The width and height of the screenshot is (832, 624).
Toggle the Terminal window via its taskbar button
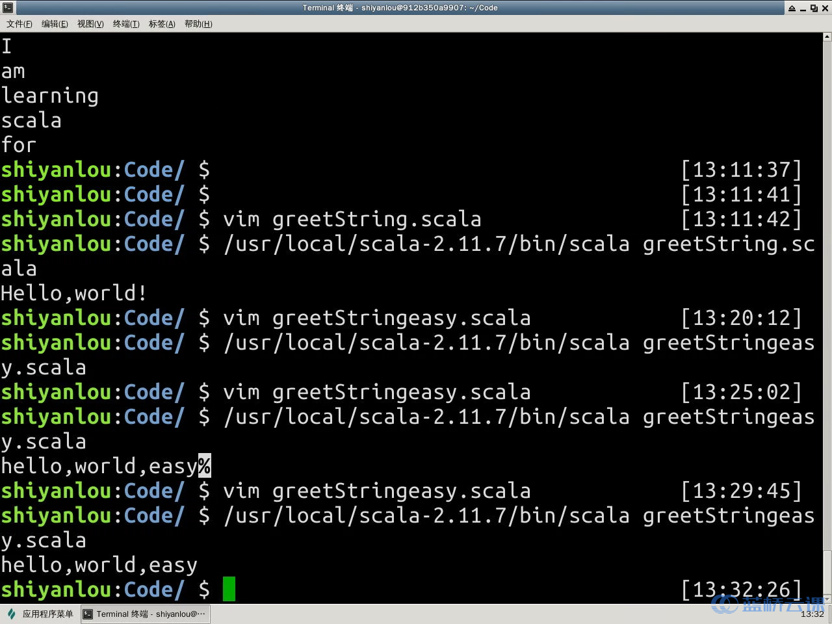(144, 614)
